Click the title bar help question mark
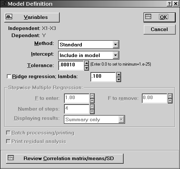The height and width of the screenshot is (169, 180). (x=169, y=4)
